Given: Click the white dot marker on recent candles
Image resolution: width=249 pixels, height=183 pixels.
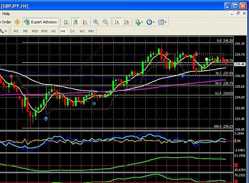Looking at the screenshot, I should click(x=207, y=59).
